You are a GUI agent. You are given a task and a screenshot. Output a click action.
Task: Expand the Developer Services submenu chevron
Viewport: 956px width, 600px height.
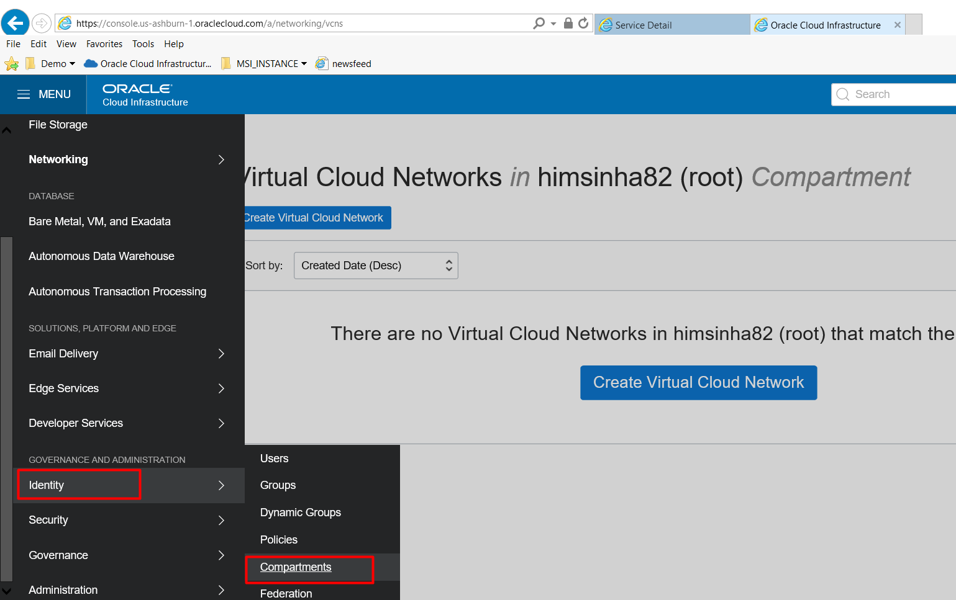(x=221, y=423)
